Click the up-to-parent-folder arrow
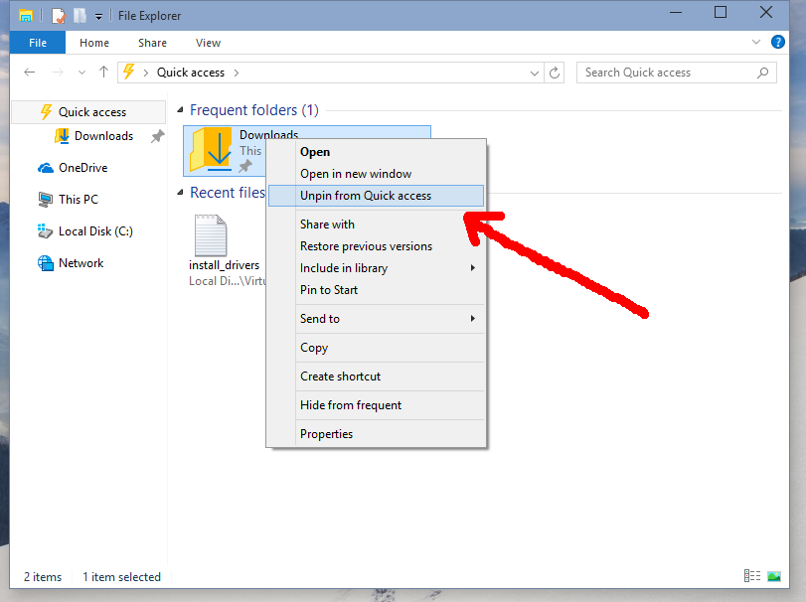Screen dimensions: 806x602 (x=104, y=72)
